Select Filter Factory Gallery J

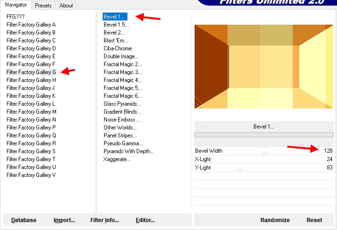31,88
